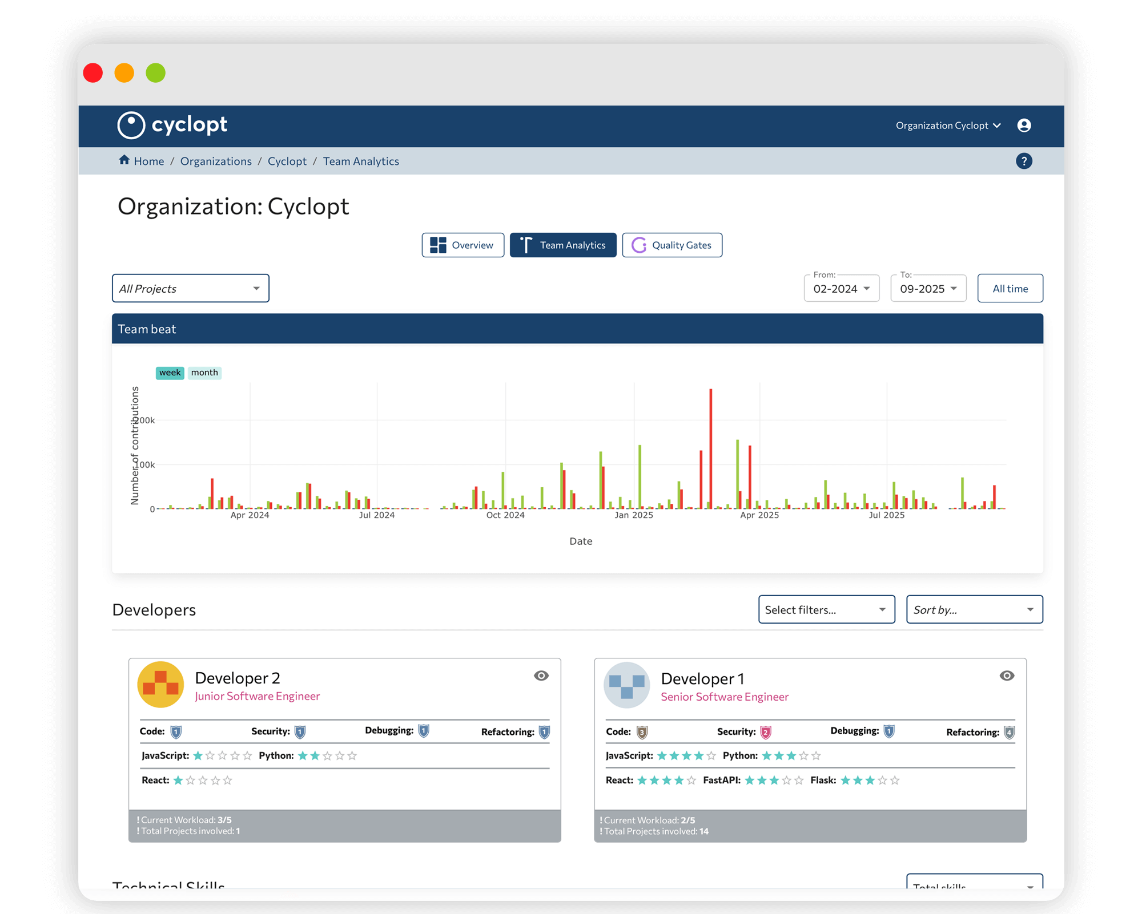This screenshot has height=914, width=1142.
Task: Follow the Organizations breadcrumb link
Action: [216, 161]
